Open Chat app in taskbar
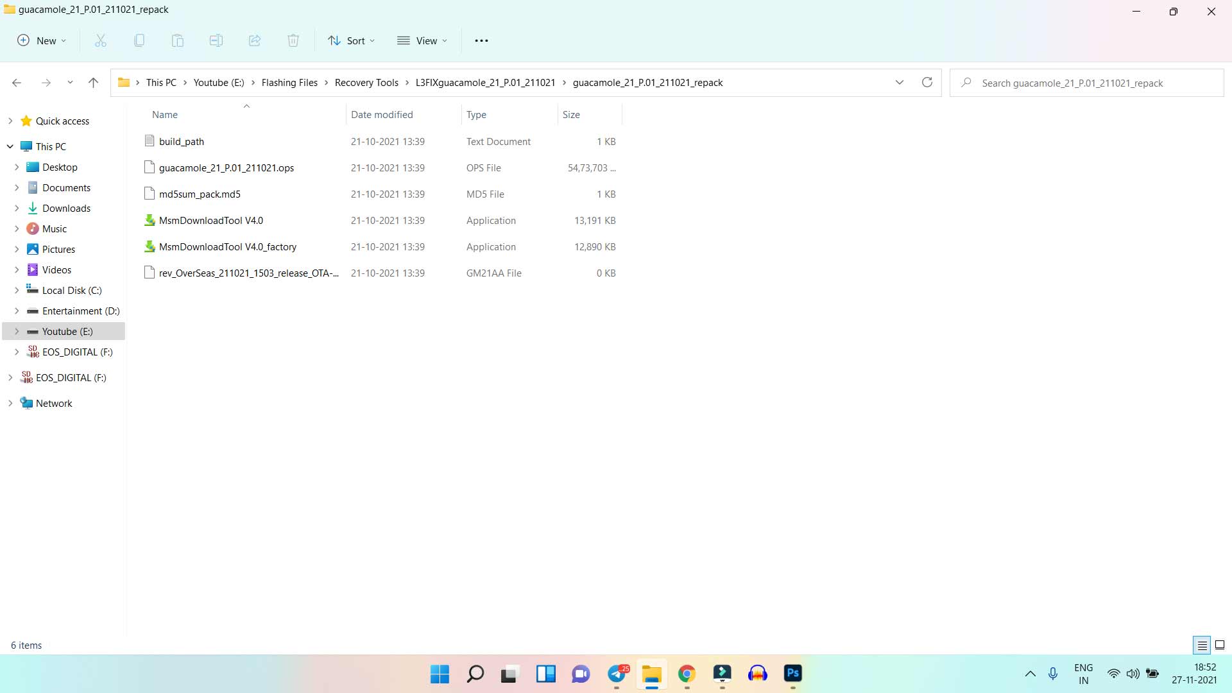Screen dimensions: 1232x693 tap(581, 674)
